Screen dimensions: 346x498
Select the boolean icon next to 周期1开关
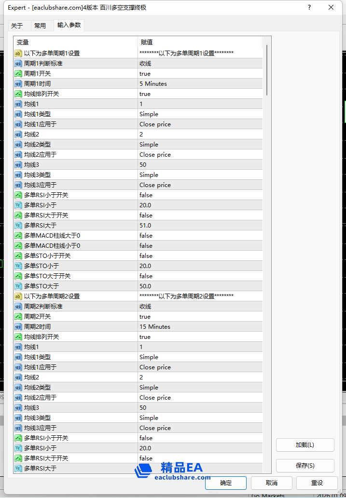[18, 74]
